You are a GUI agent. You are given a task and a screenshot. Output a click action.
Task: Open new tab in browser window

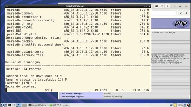point(156,6)
